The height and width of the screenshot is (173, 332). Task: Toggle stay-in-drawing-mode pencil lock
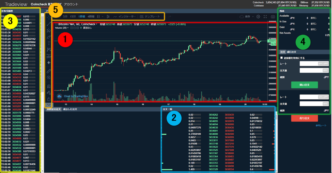click(x=49, y=93)
